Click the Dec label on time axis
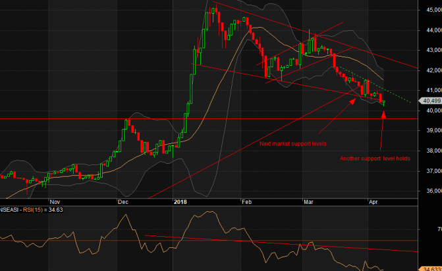Screen dimensions: 442x271 (123, 202)
